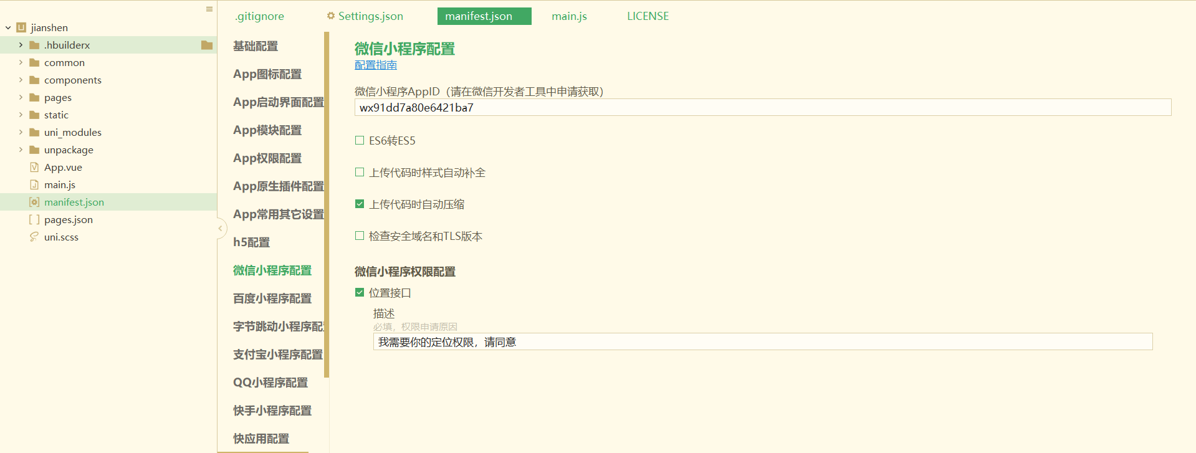Click the folder icon at right of .hbuilderx row
The width and height of the screenshot is (1196, 453).
[x=207, y=45]
